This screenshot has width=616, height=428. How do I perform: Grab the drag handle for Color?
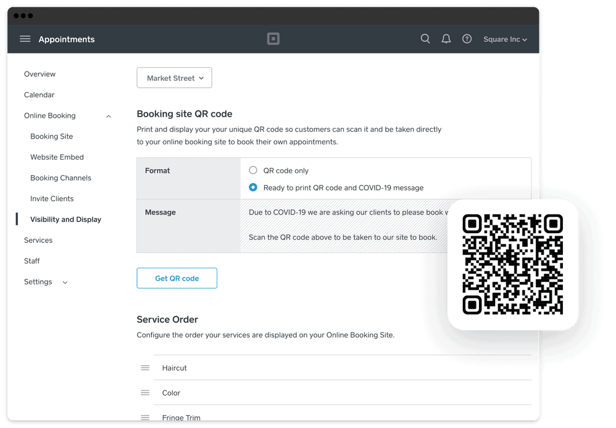pos(145,393)
